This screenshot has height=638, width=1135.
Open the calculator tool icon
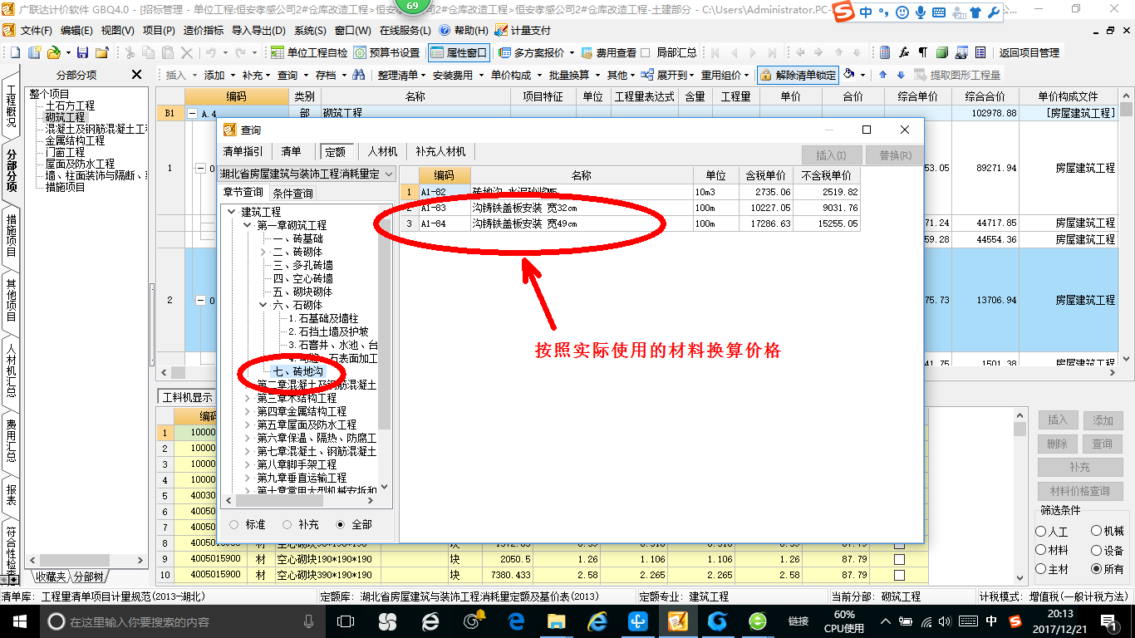(886, 52)
